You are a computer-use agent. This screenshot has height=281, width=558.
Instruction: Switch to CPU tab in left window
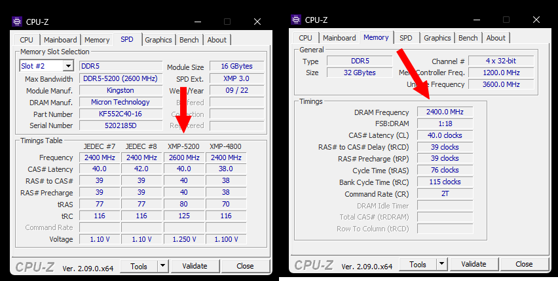click(27, 40)
